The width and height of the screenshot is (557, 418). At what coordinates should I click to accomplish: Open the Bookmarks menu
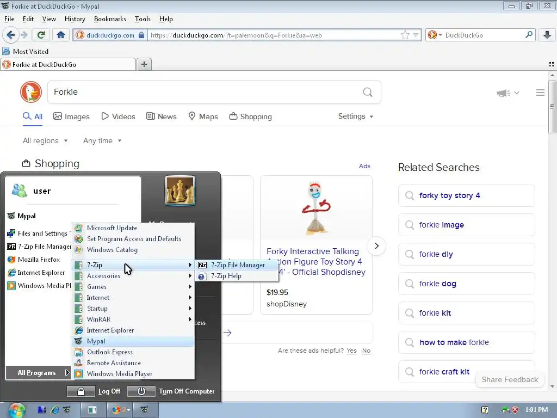[110, 19]
